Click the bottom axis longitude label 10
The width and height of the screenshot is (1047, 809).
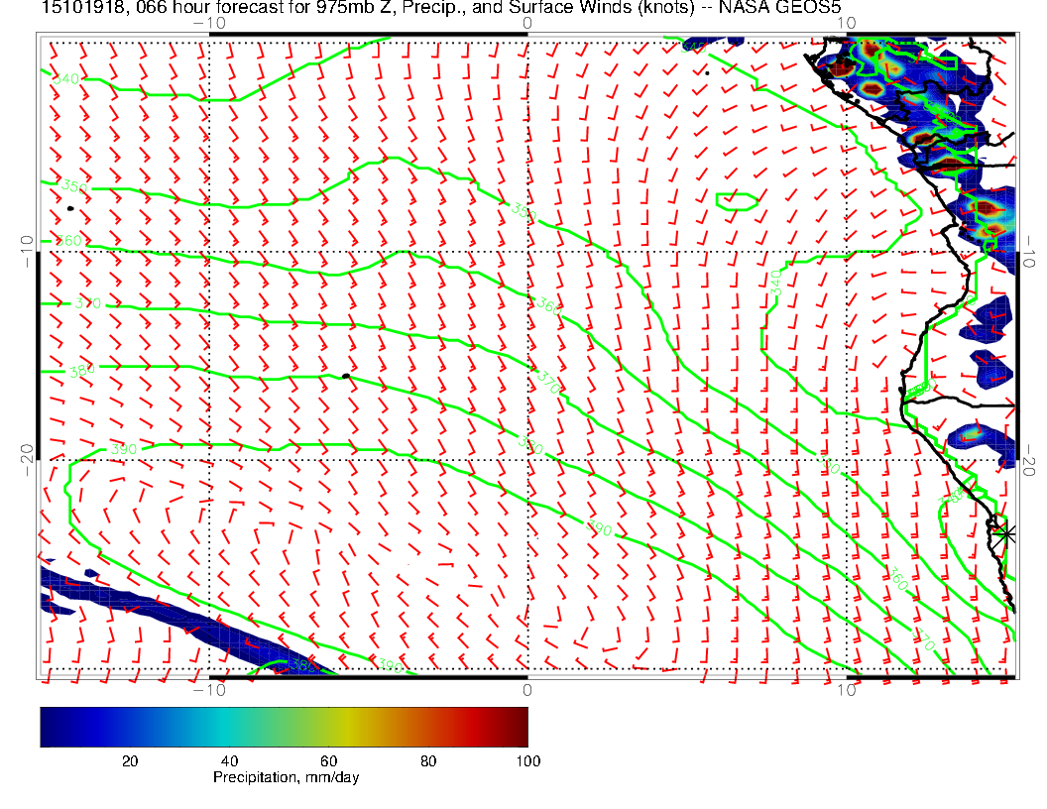846,690
